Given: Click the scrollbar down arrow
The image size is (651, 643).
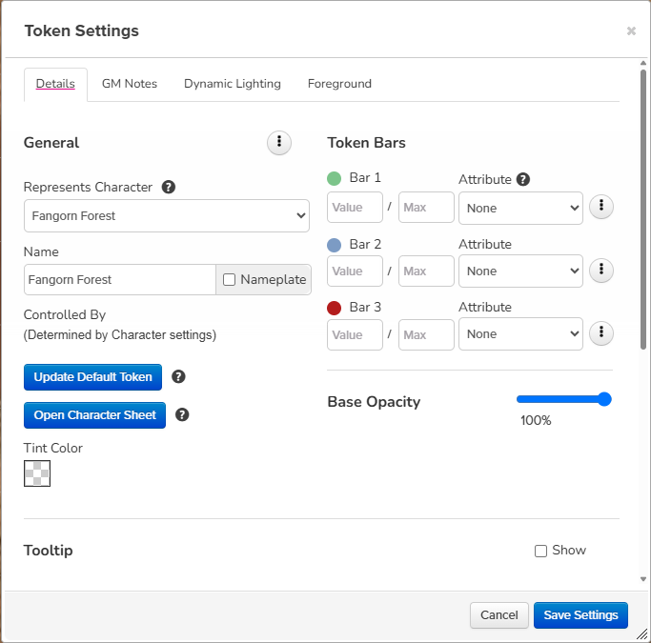Looking at the screenshot, I should [x=643, y=579].
